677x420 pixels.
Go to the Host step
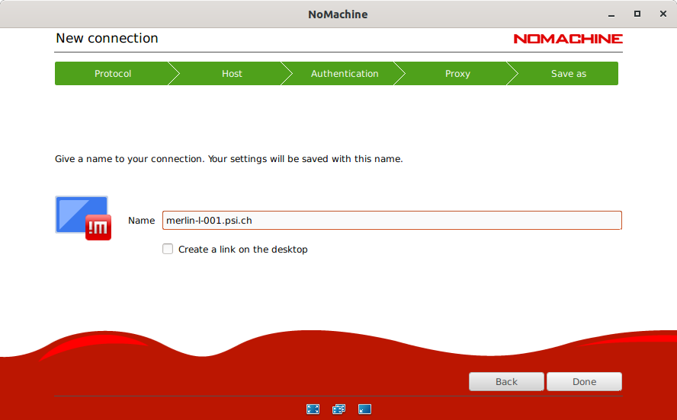pyautogui.click(x=232, y=74)
